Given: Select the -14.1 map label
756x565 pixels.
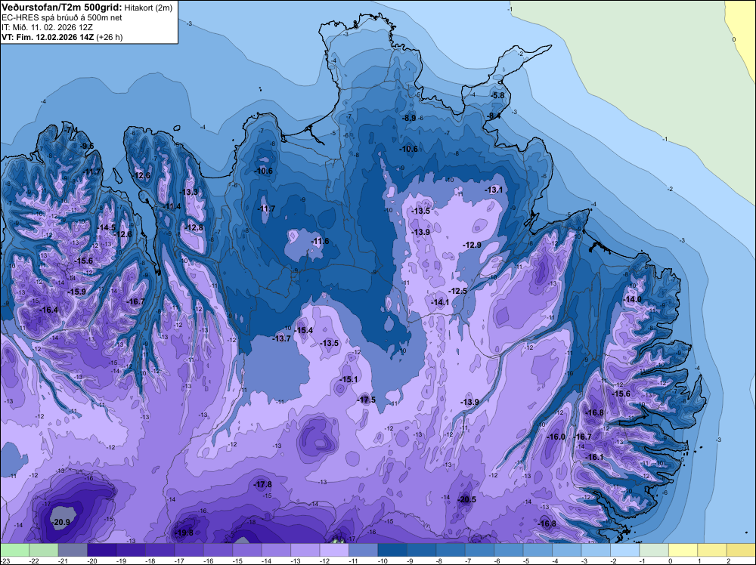Looking at the screenshot, I should pyautogui.click(x=440, y=302).
